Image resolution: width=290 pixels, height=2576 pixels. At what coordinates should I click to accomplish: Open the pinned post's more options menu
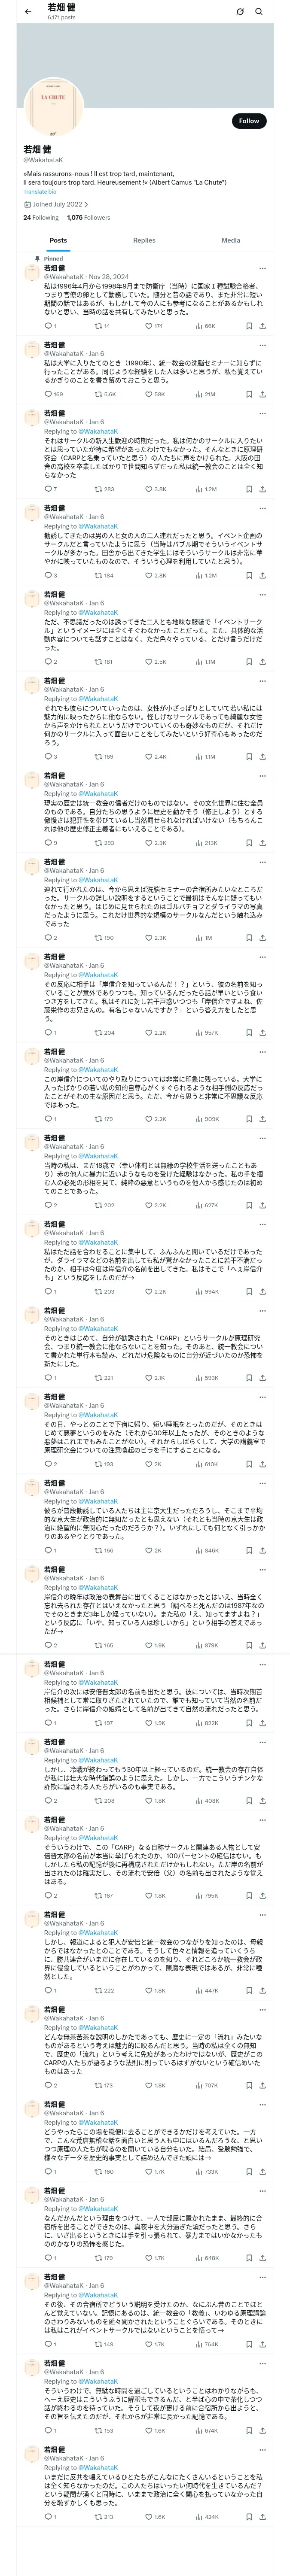pyautogui.click(x=262, y=268)
